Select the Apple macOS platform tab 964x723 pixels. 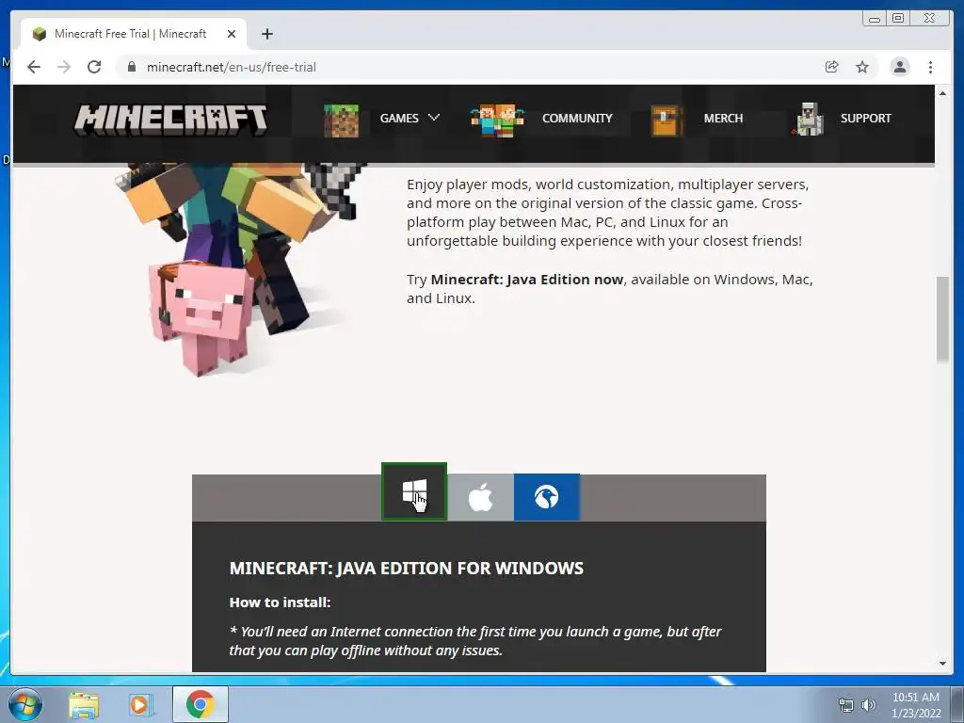pos(480,497)
